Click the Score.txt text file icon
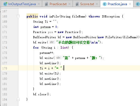The image size is (140, 106). tap(77, 4)
